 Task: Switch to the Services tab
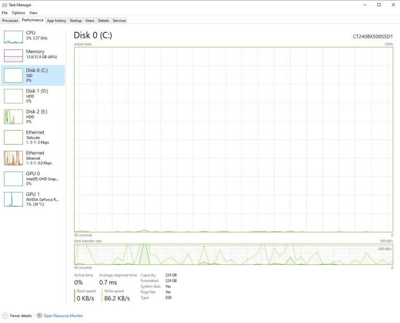click(119, 21)
